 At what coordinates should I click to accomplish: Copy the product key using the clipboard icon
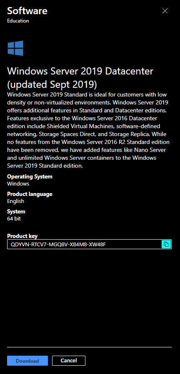166,244
